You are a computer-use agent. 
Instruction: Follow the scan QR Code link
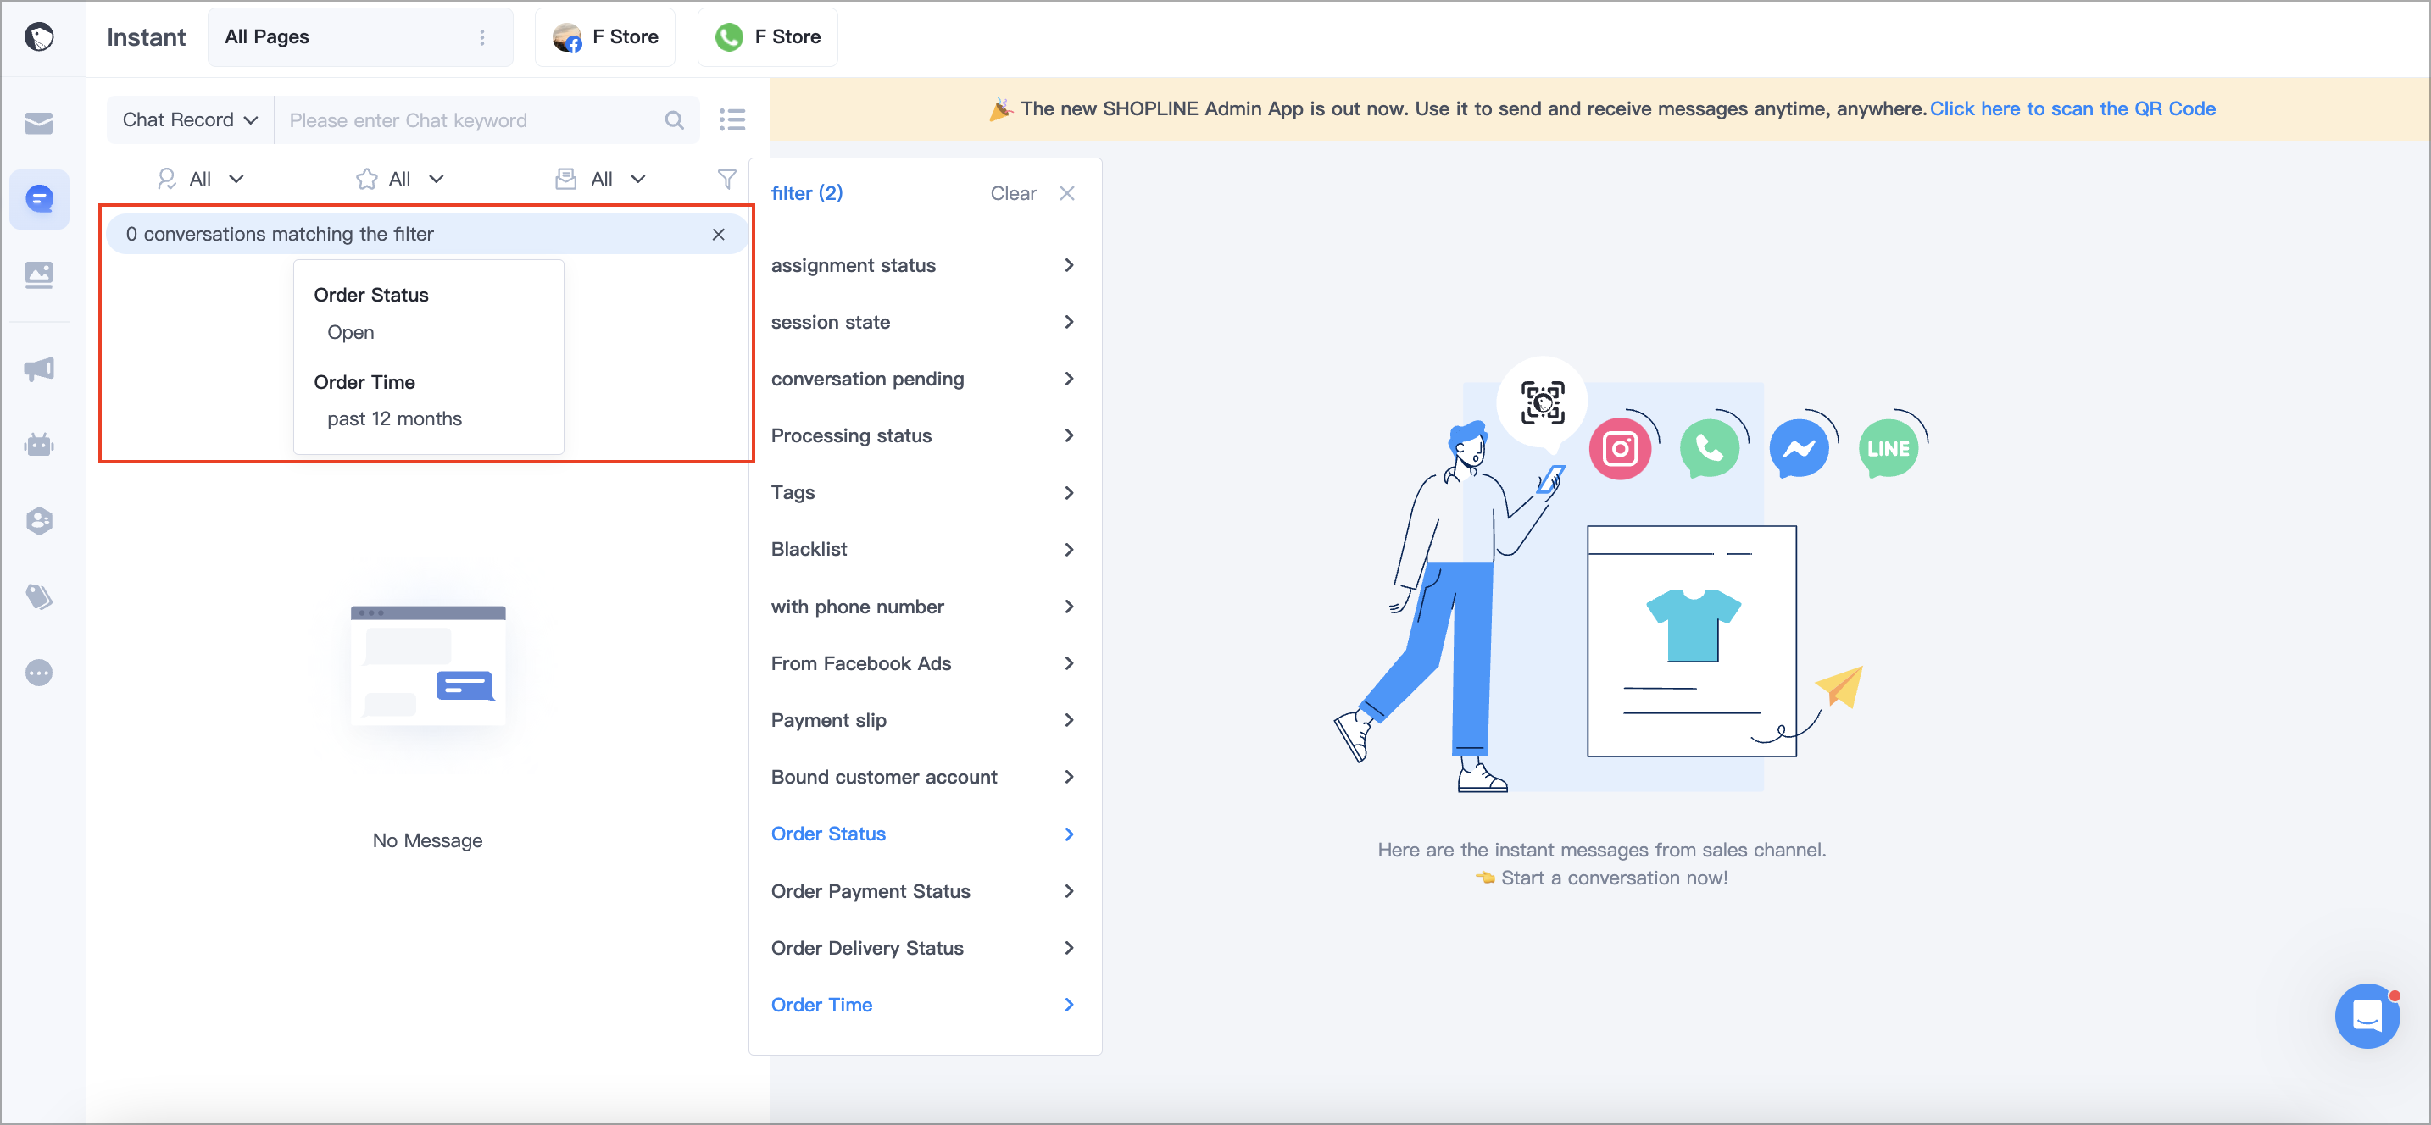[2072, 108]
